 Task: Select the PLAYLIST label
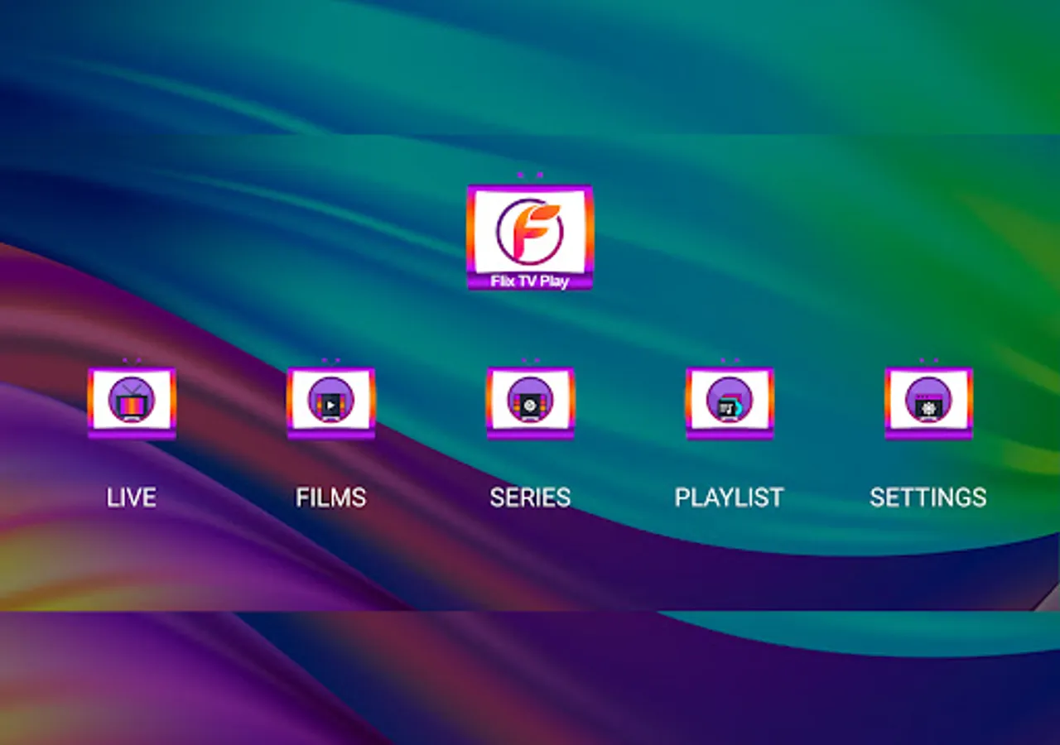click(730, 497)
